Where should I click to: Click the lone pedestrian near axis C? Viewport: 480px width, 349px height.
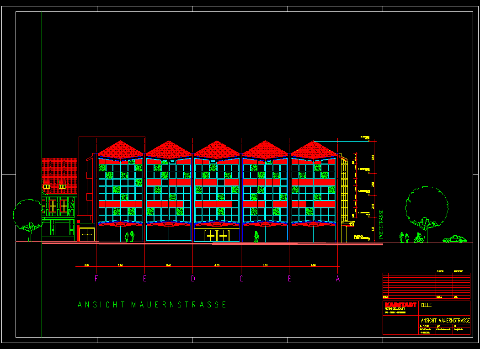[x=257, y=236]
